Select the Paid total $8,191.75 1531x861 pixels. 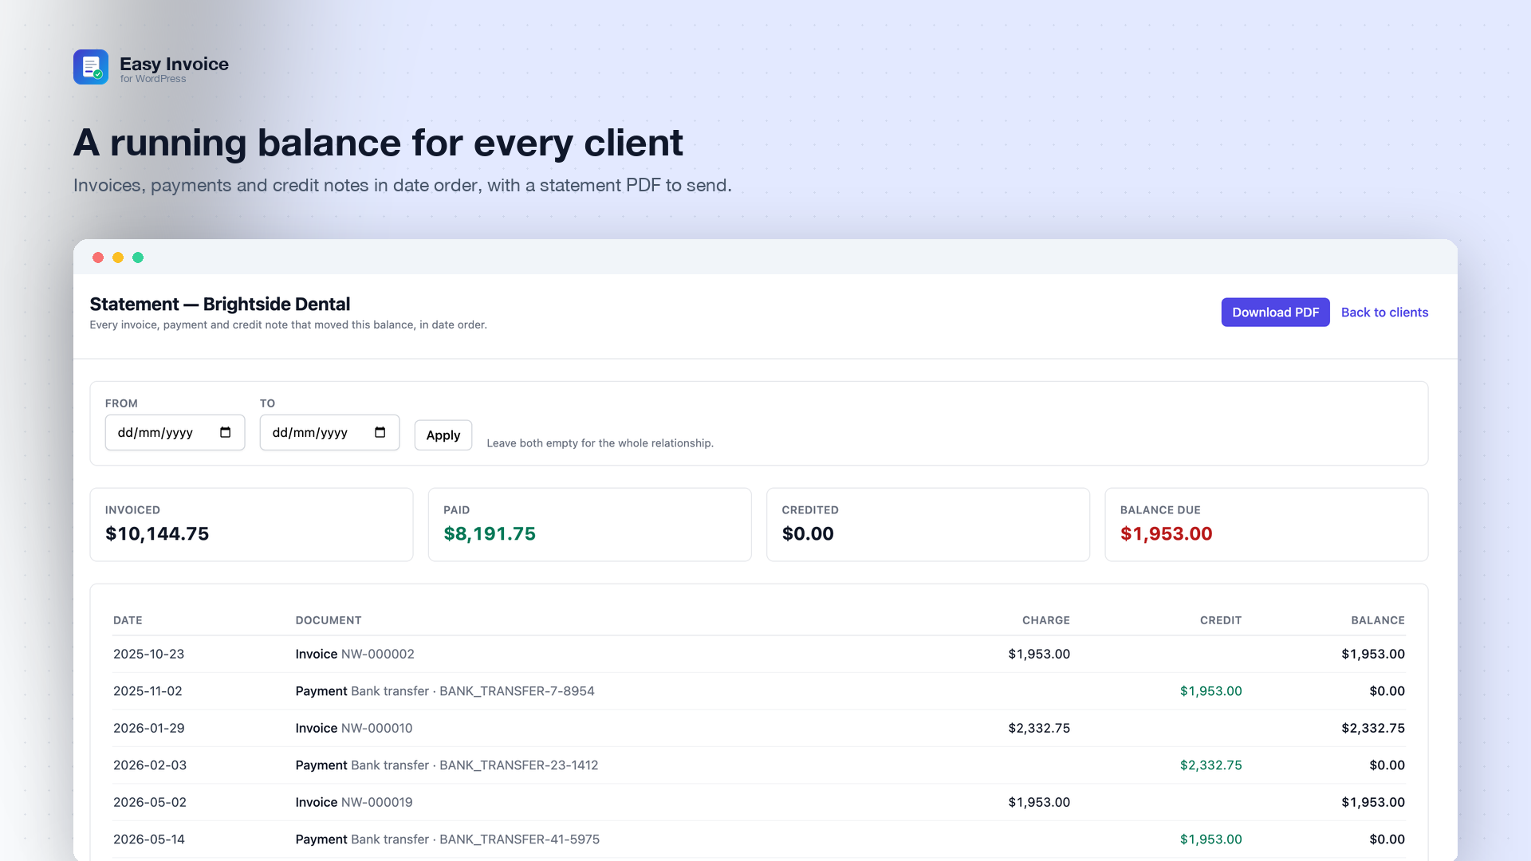pyautogui.click(x=490, y=534)
